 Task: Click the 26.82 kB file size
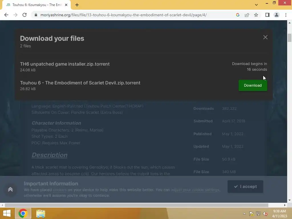coord(28,89)
